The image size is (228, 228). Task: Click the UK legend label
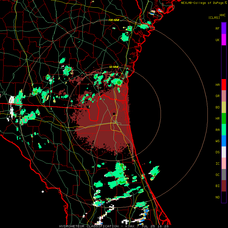tap(217, 40)
